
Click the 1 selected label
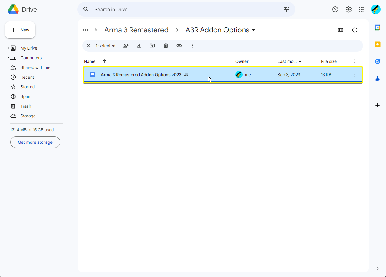[x=105, y=46]
